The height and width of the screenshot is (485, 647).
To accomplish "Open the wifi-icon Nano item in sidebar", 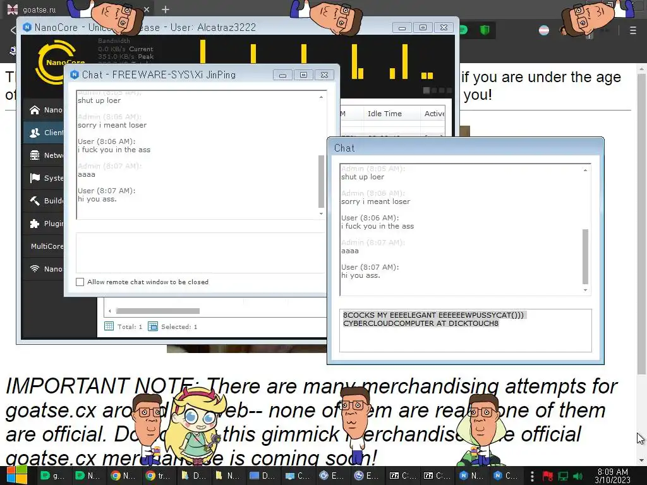I will point(44,268).
